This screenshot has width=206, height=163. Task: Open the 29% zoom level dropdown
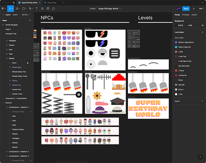(201, 9)
